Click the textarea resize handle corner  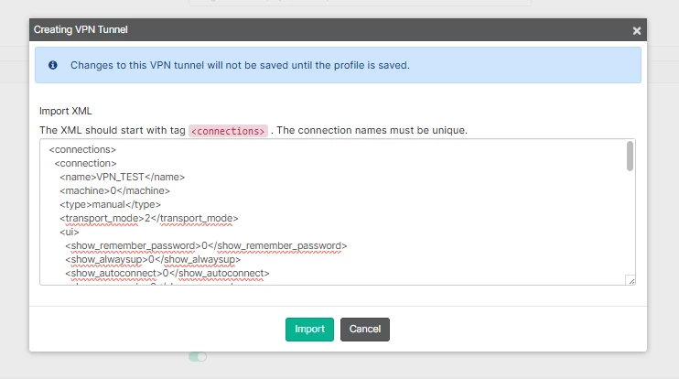[630, 281]
